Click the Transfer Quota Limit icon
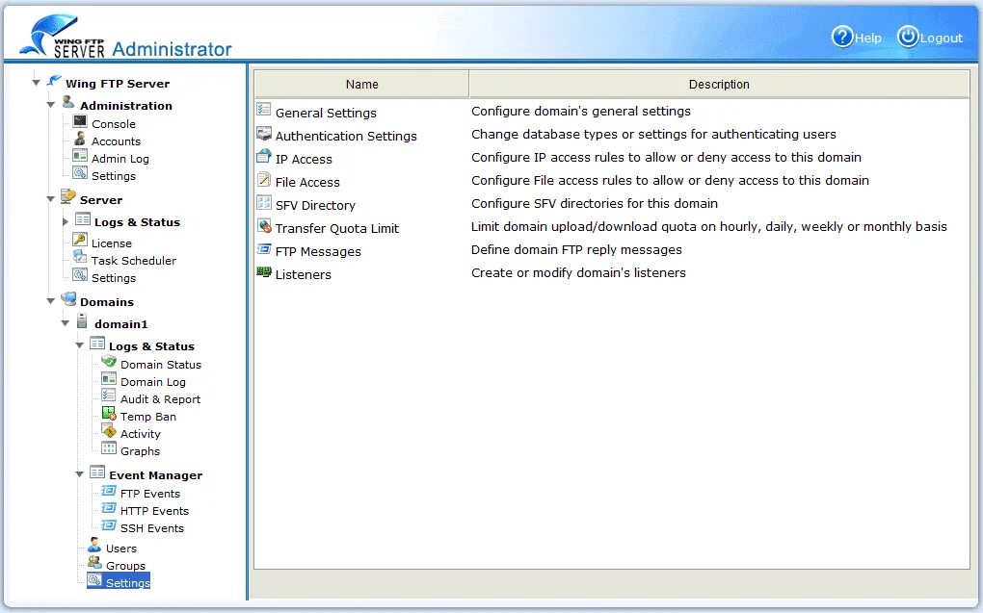Viewport: 983px width, 613px height. click(x=264, y=226)
